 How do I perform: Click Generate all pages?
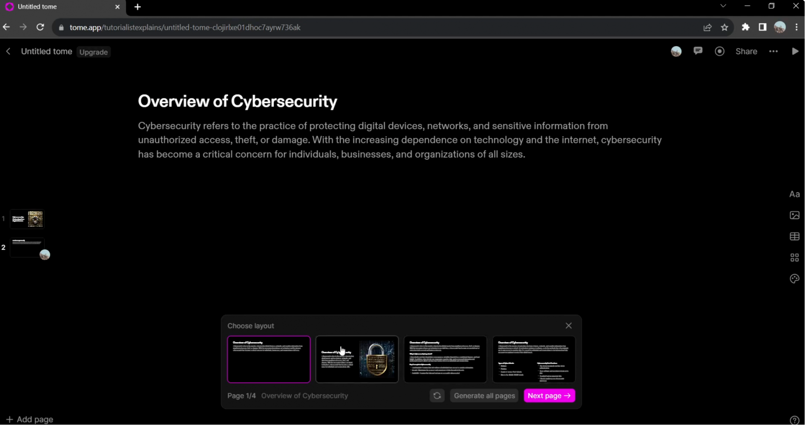(x=484, y=396)
